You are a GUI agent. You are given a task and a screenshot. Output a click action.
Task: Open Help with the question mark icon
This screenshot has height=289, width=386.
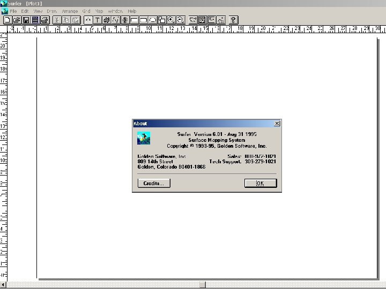233,20
